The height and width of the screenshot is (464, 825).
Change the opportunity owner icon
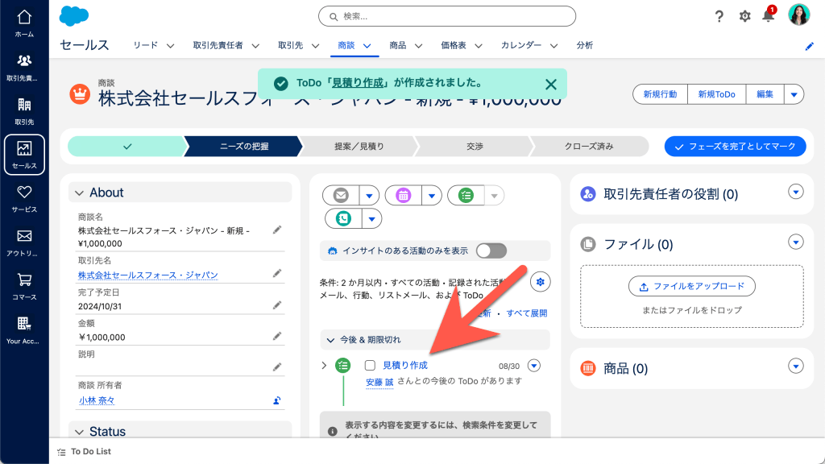[x=277, y=400]
